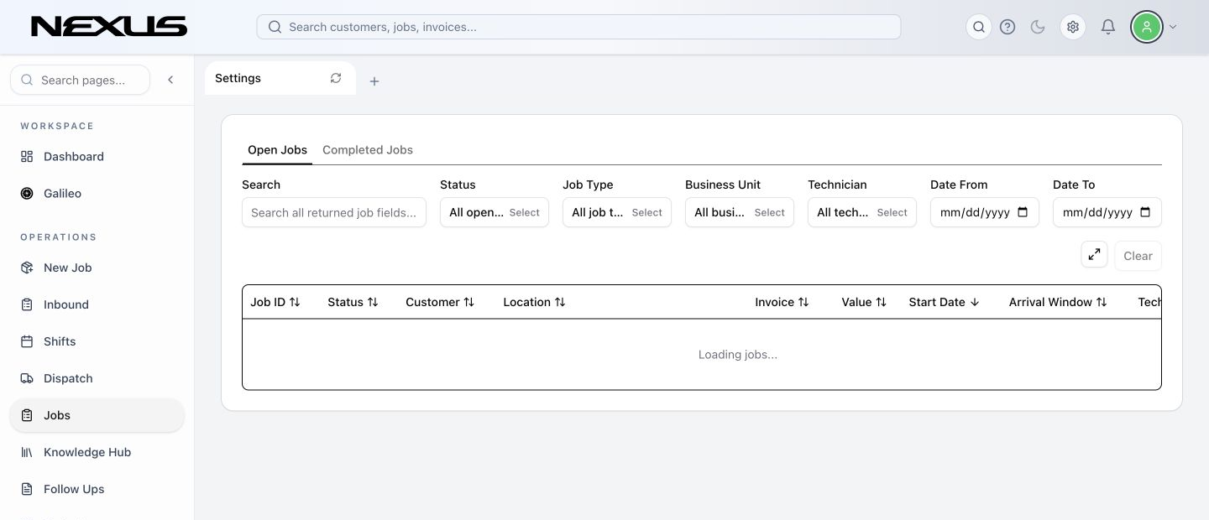Click the magnifier icon in global search bar
Screen dimensions: 1209x520
click(275, 27)
